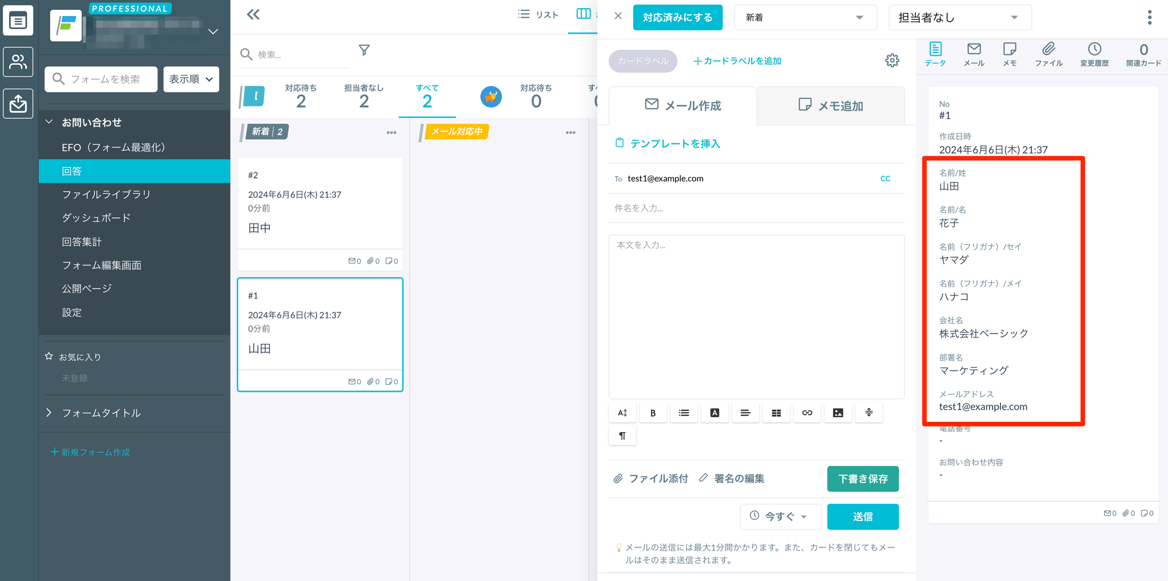Expand the workspace switcher chevron
1168x581 pixels.
pos(213,31)
